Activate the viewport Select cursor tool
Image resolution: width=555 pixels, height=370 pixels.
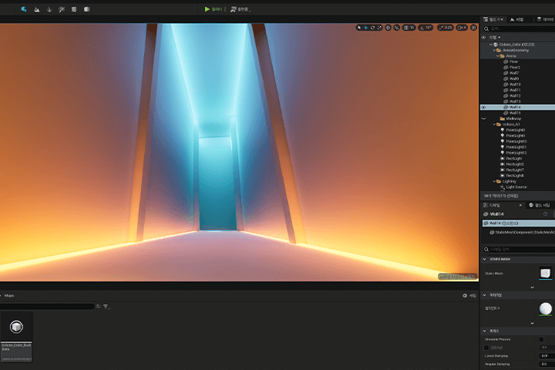[x=359, y=28]
